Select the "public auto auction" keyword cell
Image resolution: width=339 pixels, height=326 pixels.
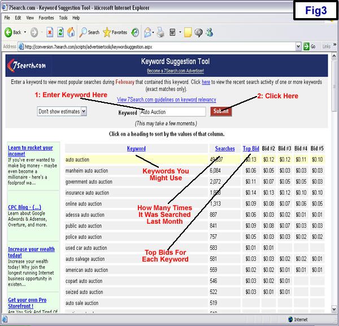coord(136,225)
